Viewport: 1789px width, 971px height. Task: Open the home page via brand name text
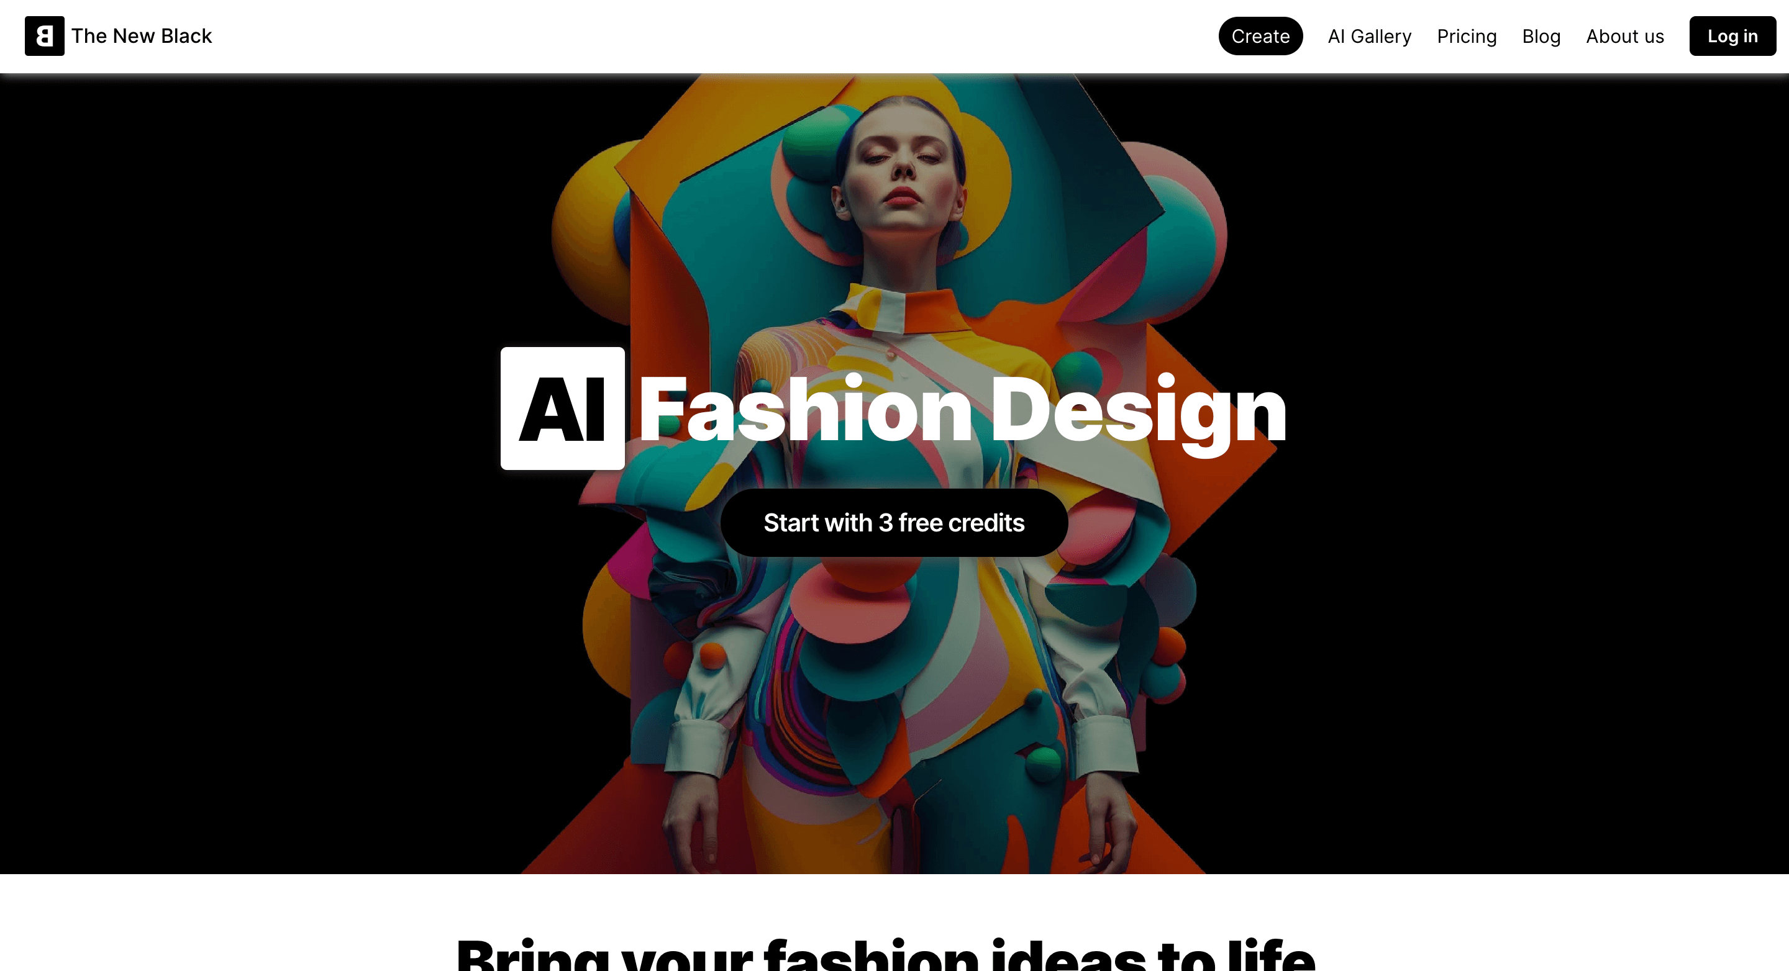pyautogui.click(x=142, y=36)
